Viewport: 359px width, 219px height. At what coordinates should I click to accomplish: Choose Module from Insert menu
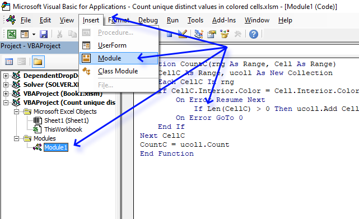tap(119, 58)
